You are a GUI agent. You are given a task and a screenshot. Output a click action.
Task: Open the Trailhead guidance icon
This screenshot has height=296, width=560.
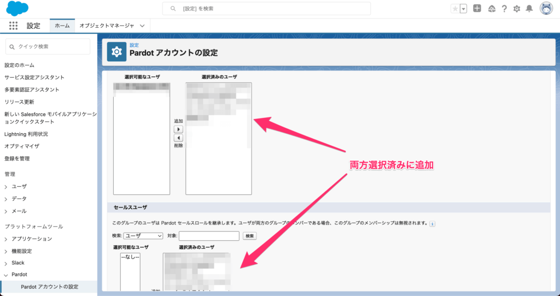tap(492, 9)
